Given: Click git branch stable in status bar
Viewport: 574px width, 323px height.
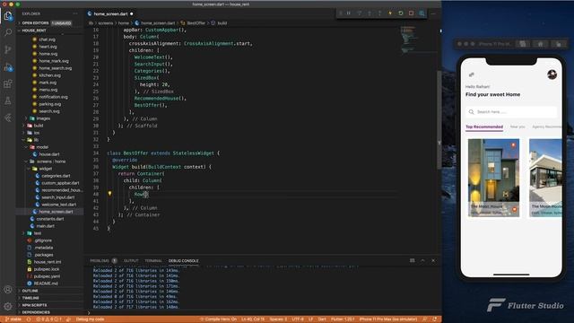Looking at the screenshot, I should tap(13, 319).
